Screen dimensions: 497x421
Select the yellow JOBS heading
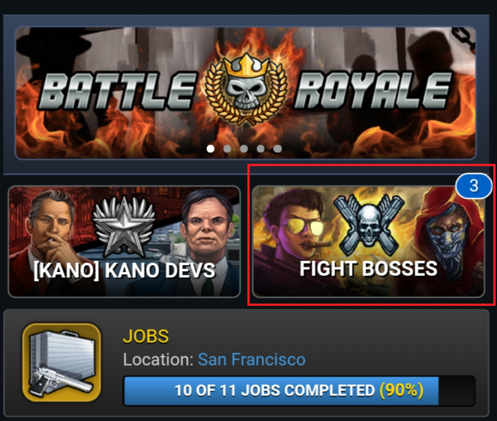(146, 336)
